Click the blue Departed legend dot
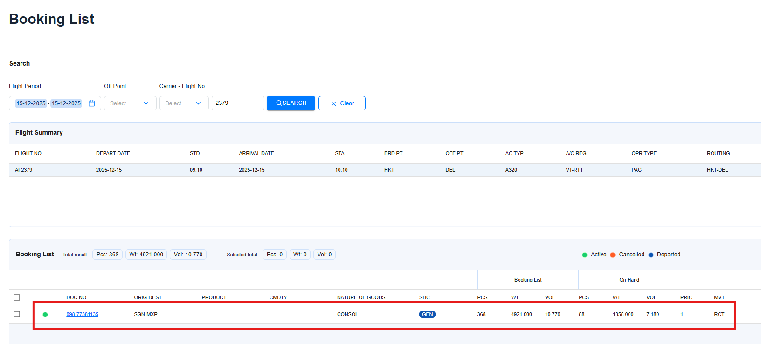 tap(651, 255)
